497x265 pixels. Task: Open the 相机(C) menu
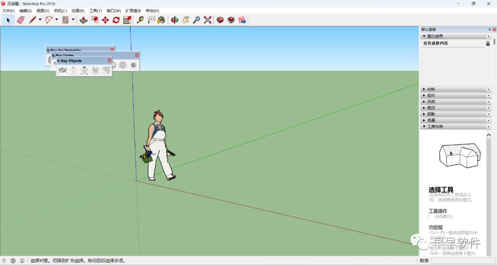(x=61, y=11)
